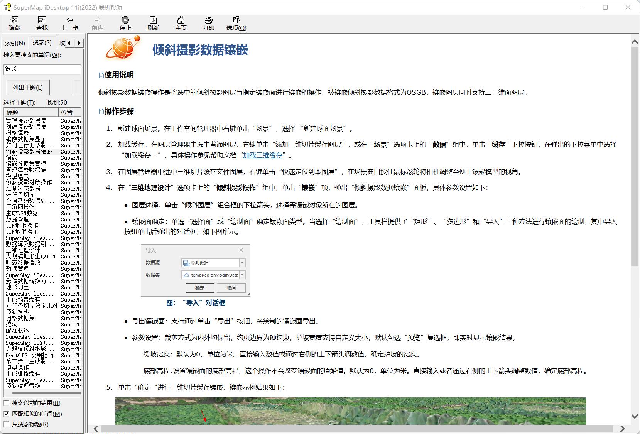The image size is (640, 434).
Task: Select topic 多任务切图
Action: point(20,195)
